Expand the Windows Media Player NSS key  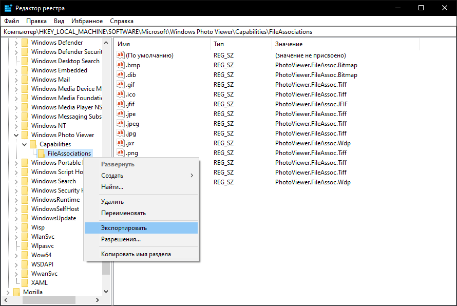[x=16, y=107]
